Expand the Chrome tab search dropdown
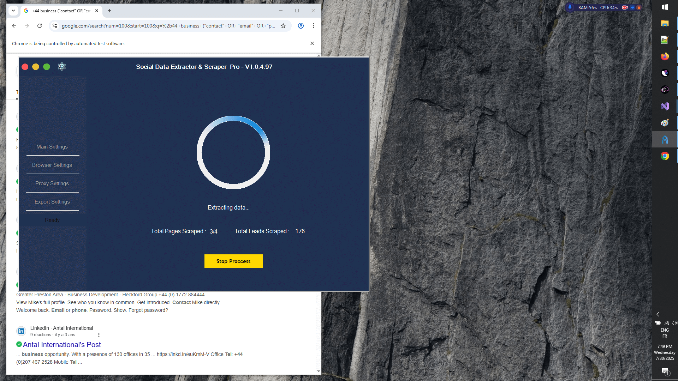The image size is (678, 381). click(13, 11)
